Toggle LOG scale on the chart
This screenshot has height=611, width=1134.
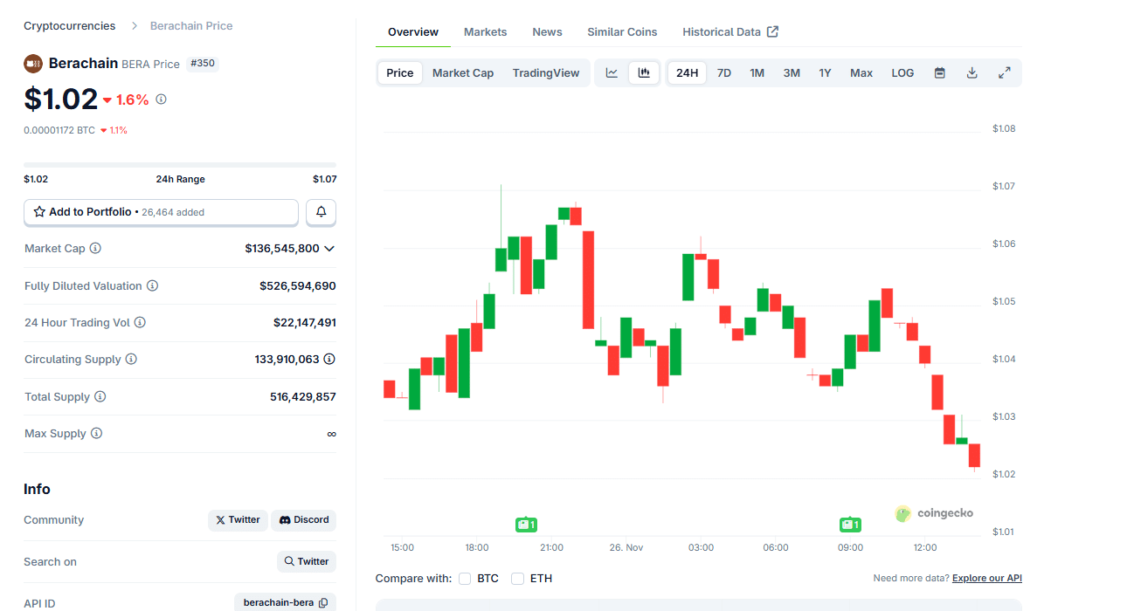pos(902,73)
